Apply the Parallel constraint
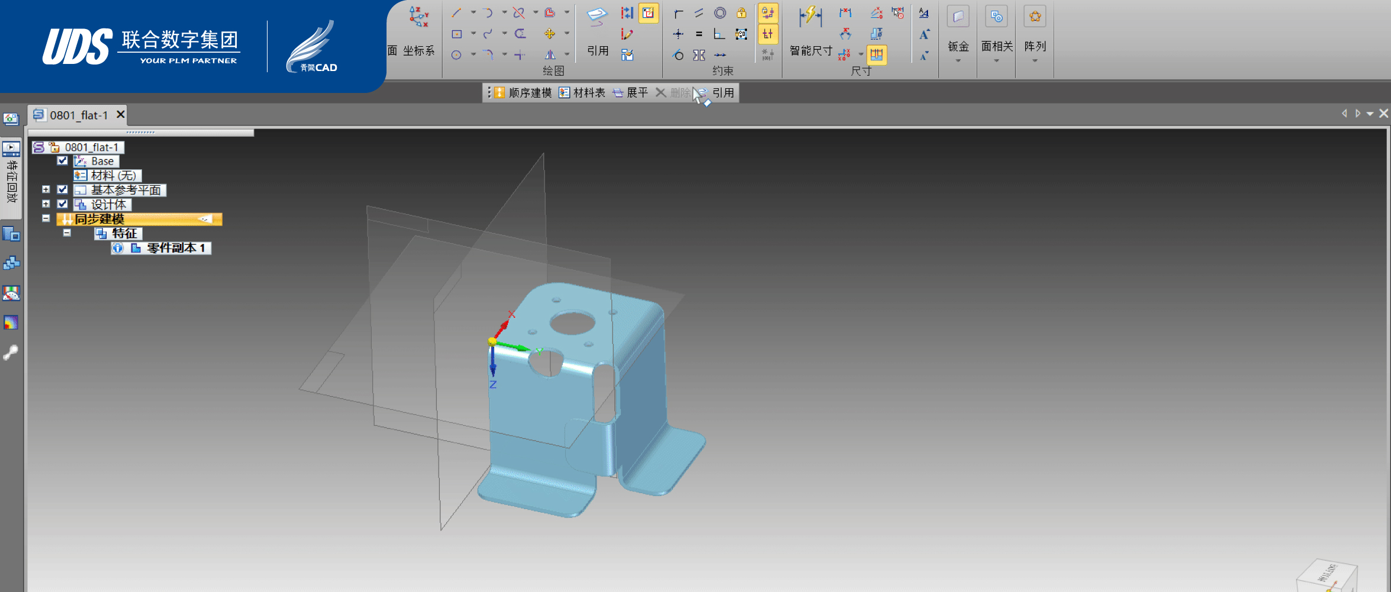This screenshot has height=592, width=1391. (699, 12)
